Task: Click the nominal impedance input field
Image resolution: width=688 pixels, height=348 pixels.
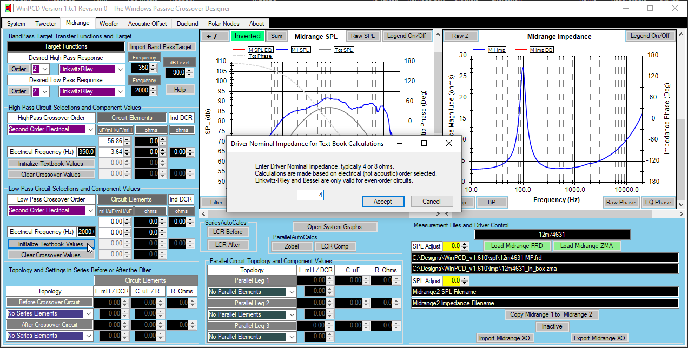Action: tap(310, 195)
